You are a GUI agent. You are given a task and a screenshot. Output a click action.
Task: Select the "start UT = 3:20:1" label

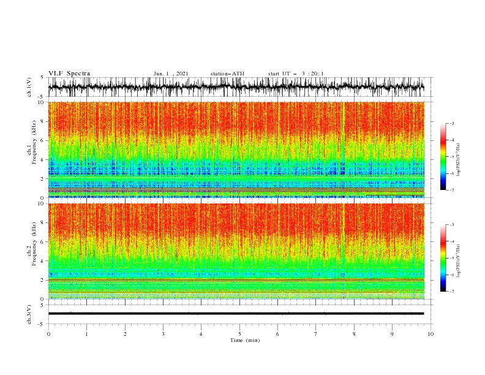pyautogui.click(x=296, y=74)
